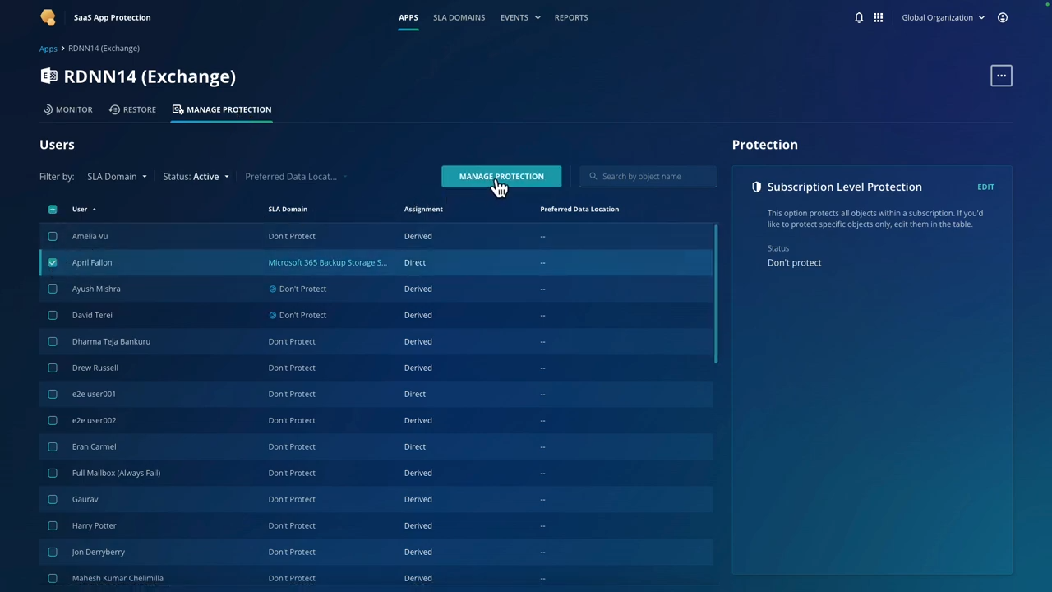
Task: Click the Apps breadcrumb link
Action: pyautogui.click(x=48, y=49)
